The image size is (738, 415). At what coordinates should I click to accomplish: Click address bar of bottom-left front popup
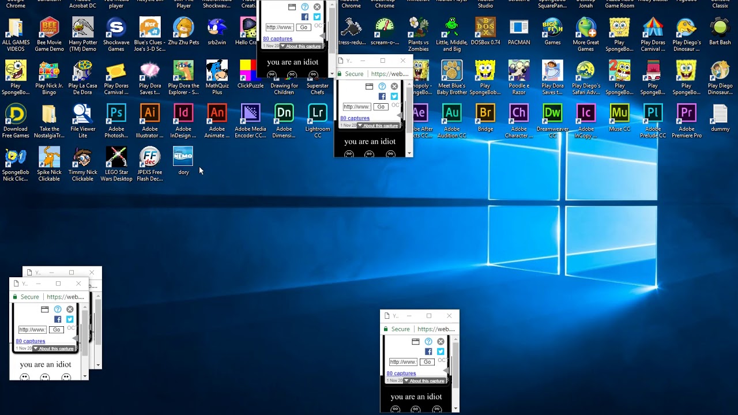(x=50, y=297)
